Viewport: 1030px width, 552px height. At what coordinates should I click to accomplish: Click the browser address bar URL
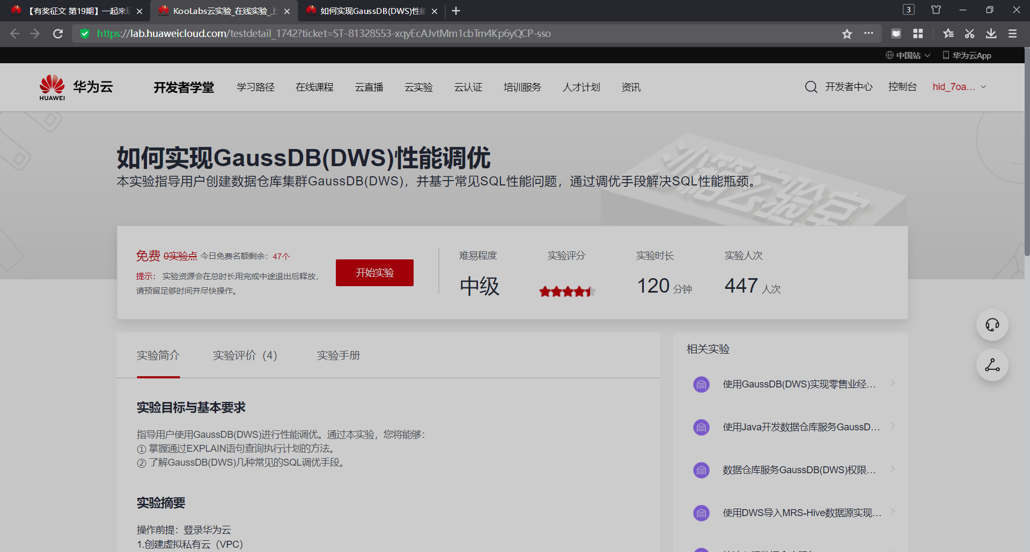pyautogui.click(x=324, y=34)
